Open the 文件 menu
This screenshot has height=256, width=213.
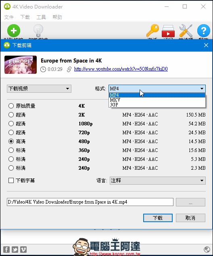click(9, 17)
